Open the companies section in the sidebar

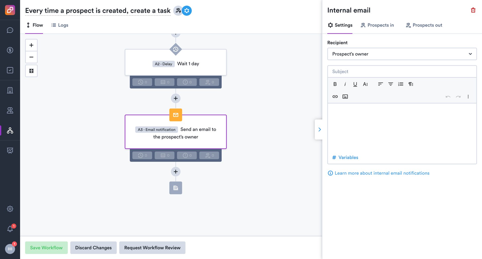point(10,90)
